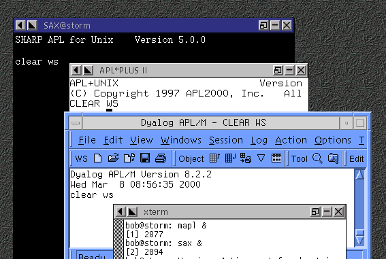This screenshot has height=259, width=386.
Task: Click the Dyalog session scrollbar thumb
Action: click(359, 232)
